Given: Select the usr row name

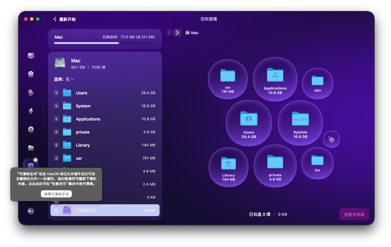Looking at the screenshot, I should [79, 158].
